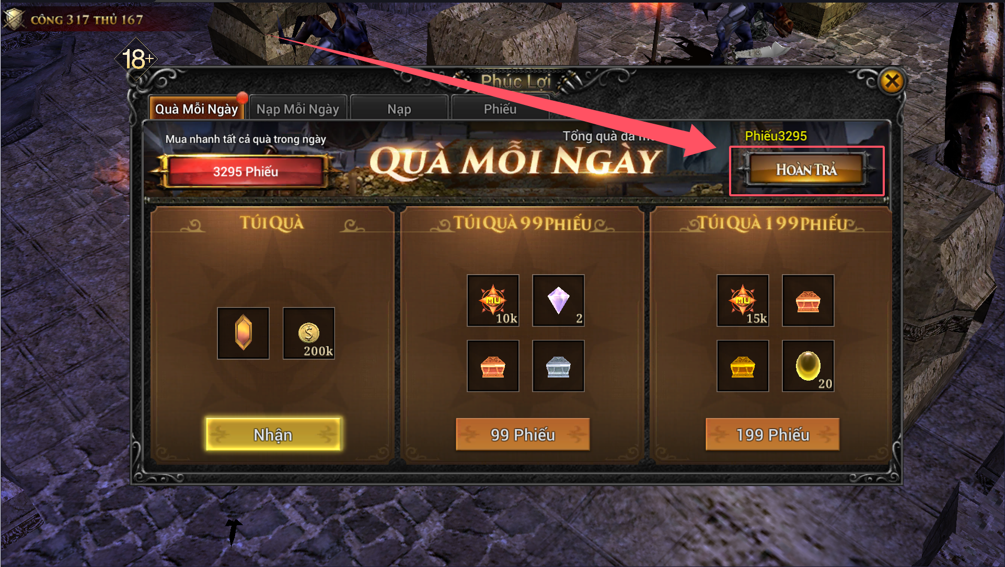Open the Nạp tab

pyautogui.click(x=399, y=109)
